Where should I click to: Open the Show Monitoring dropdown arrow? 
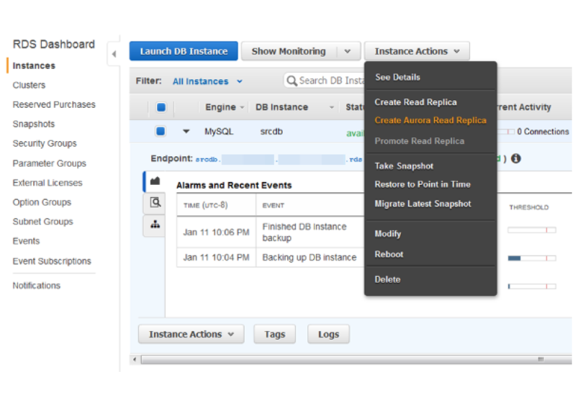347,51
